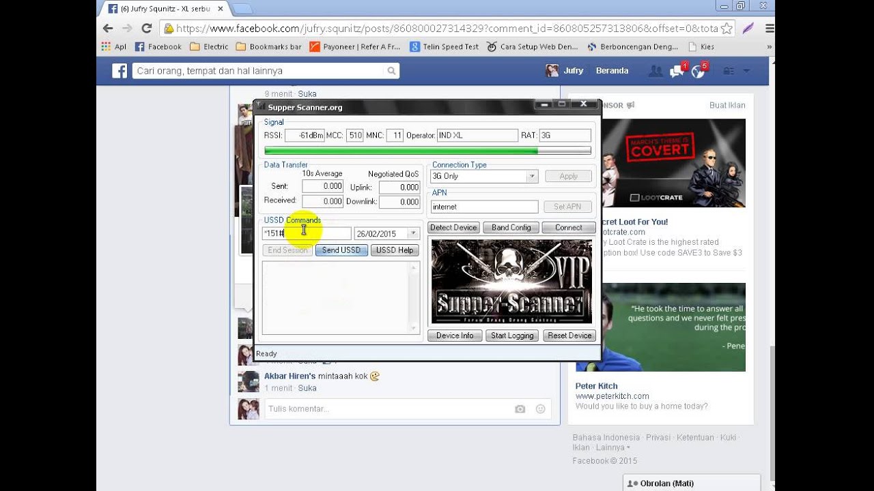The image size is (874, 491).
Task: Select the Jufry Squnitz - XL serbu tab
Action: pyautogui.click(x=165, y=9)
